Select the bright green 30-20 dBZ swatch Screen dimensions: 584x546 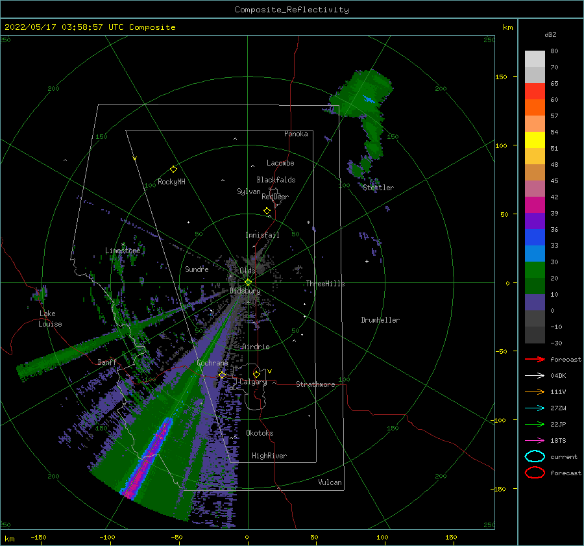pyautogui.click(x=535, y=270)
